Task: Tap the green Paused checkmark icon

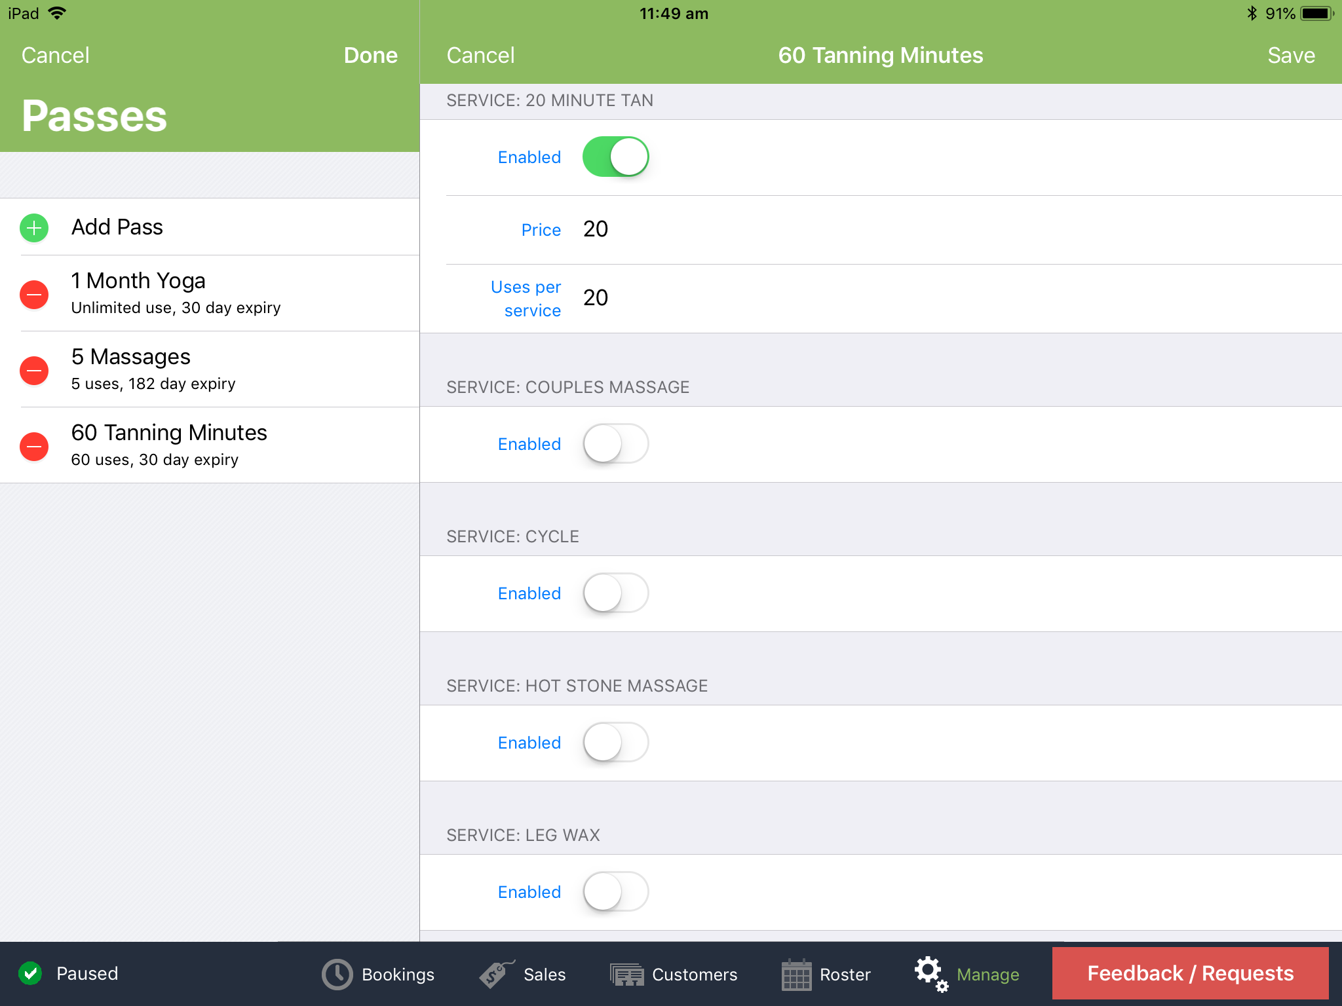Action: click(30, 973)
